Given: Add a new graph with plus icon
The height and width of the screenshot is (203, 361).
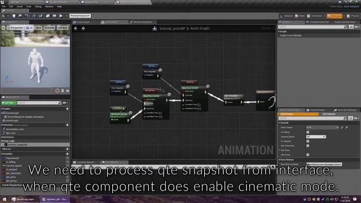Looking at the screenshot, I should point(68,109).
